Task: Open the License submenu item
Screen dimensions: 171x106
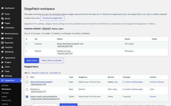Action: 5,104
